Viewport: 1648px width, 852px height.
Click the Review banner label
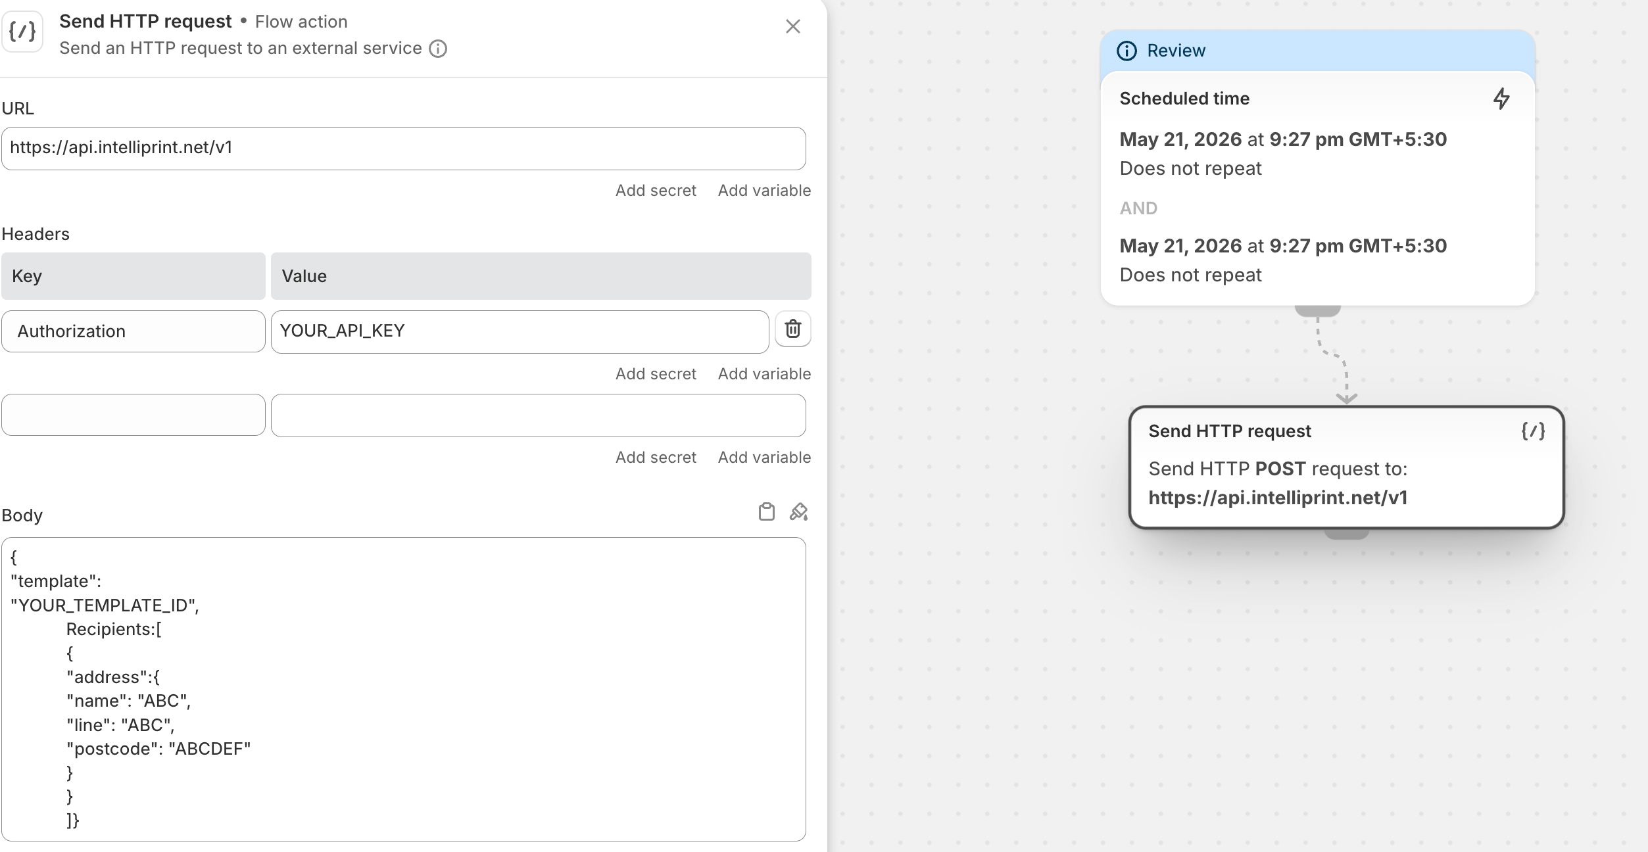click(1176, 51)
